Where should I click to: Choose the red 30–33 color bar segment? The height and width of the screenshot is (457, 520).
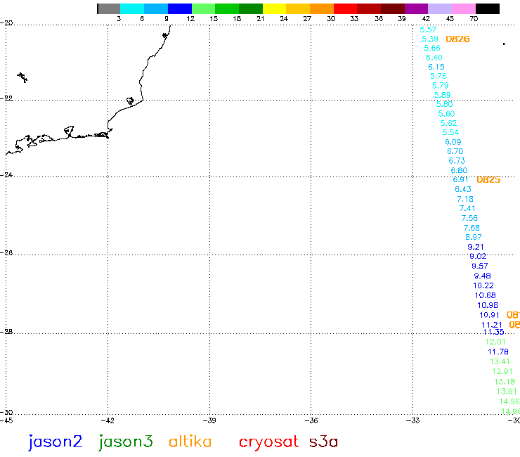click(x=345, y=8)
